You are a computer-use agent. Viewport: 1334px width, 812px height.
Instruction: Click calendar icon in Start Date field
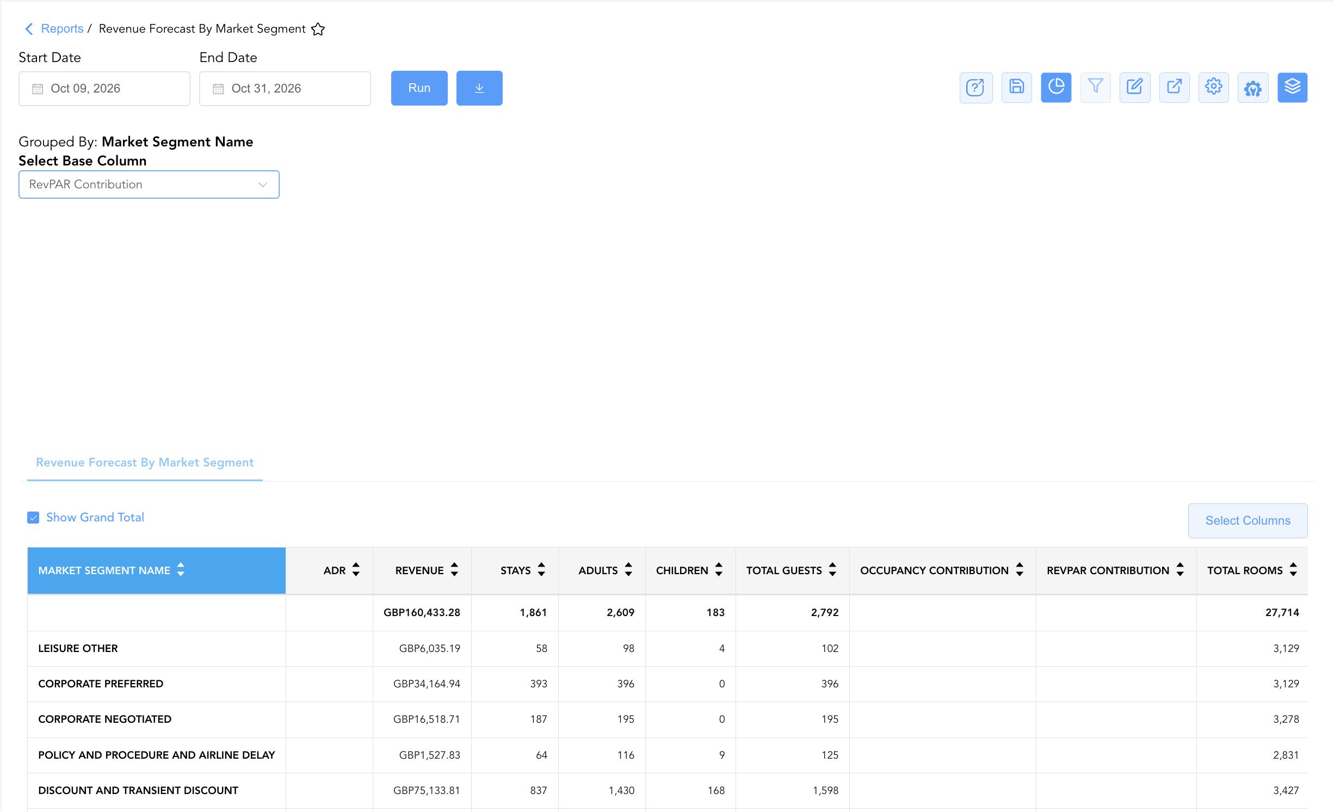point(38,89)
